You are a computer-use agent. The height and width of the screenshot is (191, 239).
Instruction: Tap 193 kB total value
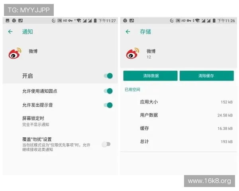point(227,142)
